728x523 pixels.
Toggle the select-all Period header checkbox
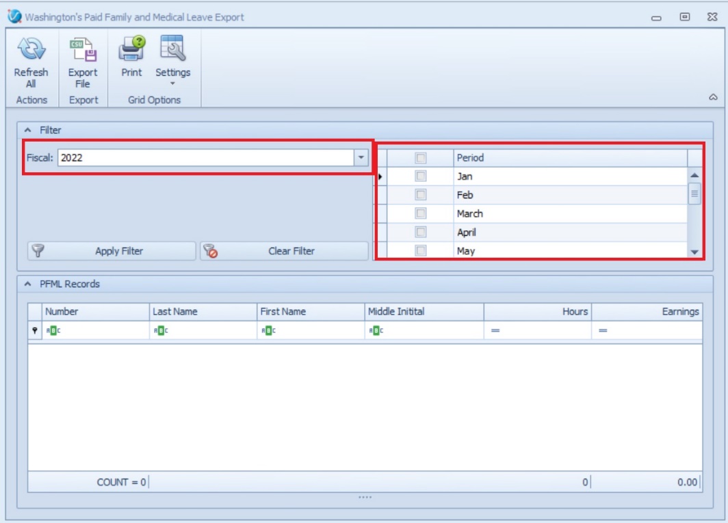421,158
